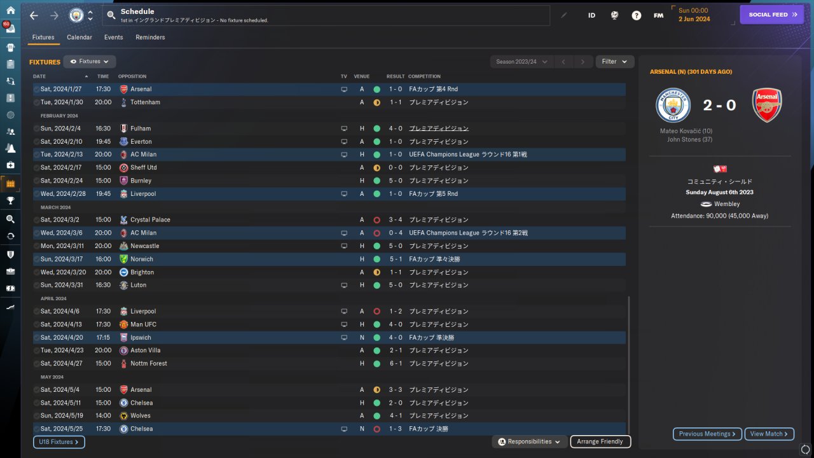Click the search magnifier icon in the top bar
The height and width of the screenshot is (458, 814).
click(x=111, y=15)
